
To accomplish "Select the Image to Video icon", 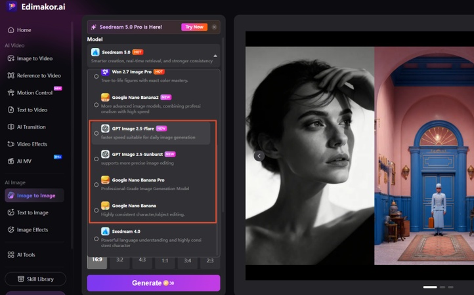I will point(11,58).
